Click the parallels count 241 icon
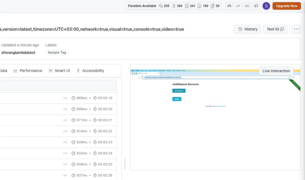The height and width of the screenshot is (180, 305). [x=190, y=6]
